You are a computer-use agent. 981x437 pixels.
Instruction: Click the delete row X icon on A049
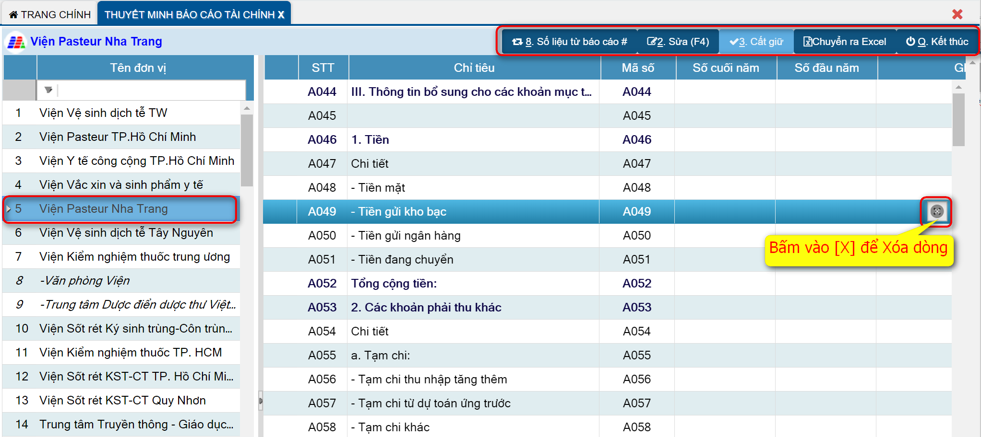point(936,211)
